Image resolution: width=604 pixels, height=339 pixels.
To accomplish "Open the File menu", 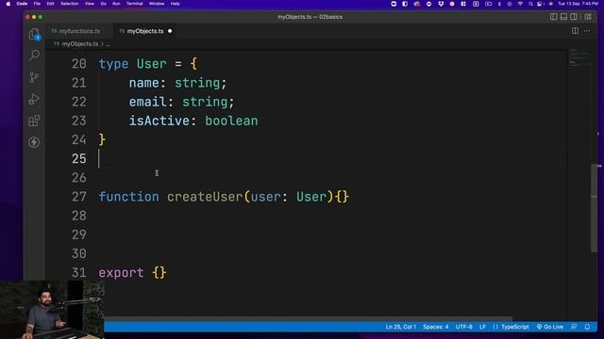I will tap(37, 4).
